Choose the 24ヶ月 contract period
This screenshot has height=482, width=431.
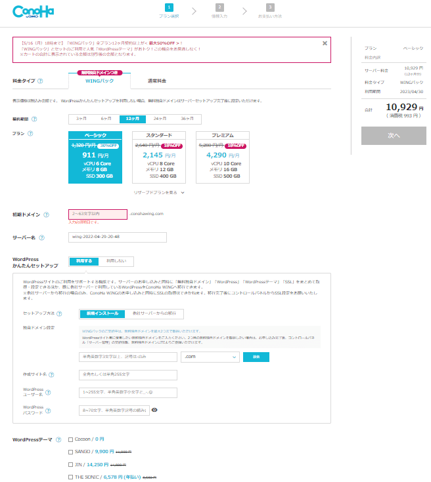tap(160, 119)
